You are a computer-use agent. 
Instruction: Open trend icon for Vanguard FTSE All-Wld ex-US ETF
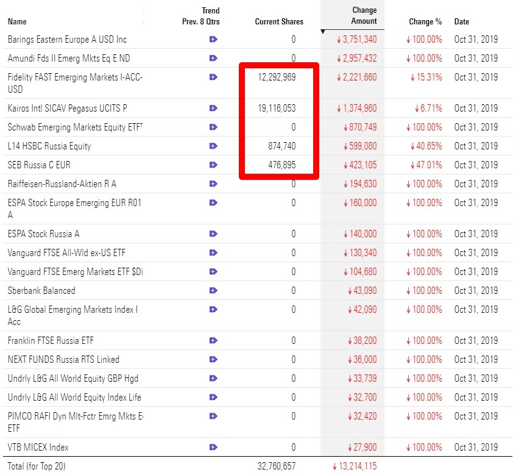(x=213, y=252)
